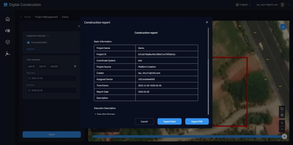Image resolution: width=293 pixels, height=145 pixels.
Task: Zoom in the map with the plus icon
Action: coord(282,123)
